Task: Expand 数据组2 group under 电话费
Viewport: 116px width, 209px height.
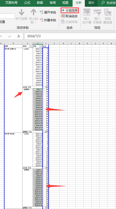Action: coord(23,170)
